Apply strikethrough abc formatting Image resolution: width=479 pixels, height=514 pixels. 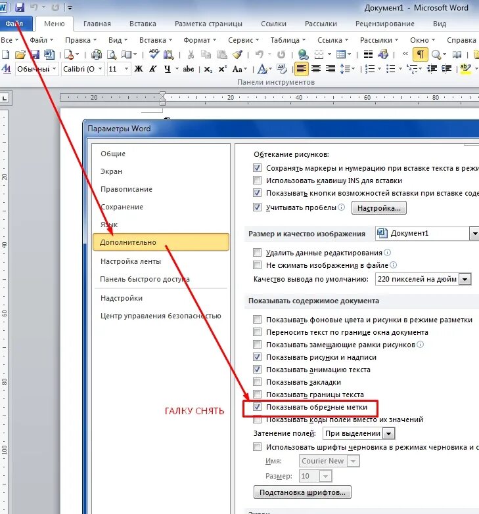[189, 69]
